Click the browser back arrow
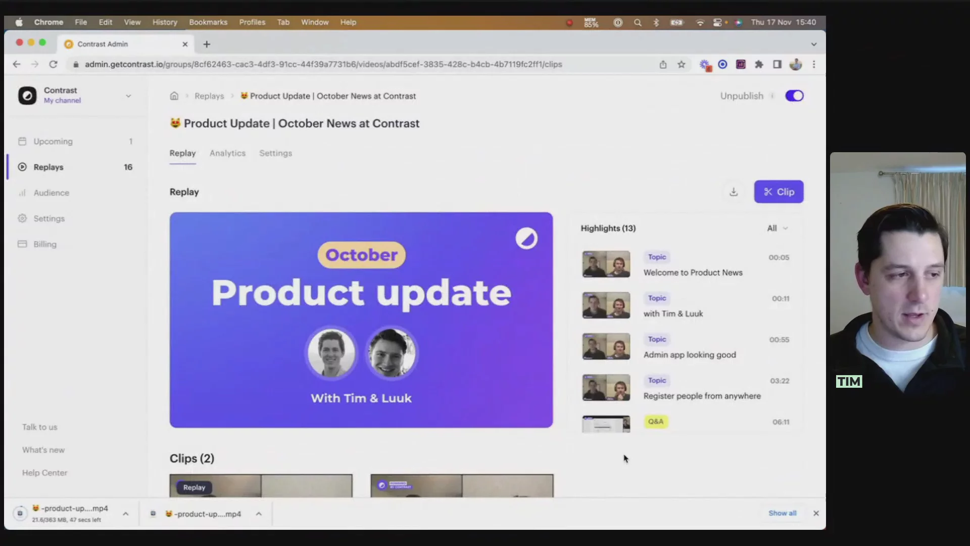The image size is (970, 546). 17,64
